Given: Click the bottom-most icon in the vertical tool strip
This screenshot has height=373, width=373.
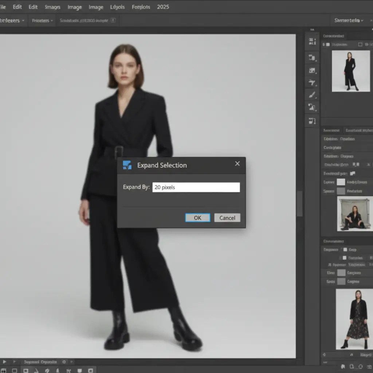Looking at the screenshot, I should tap(312, 121).
